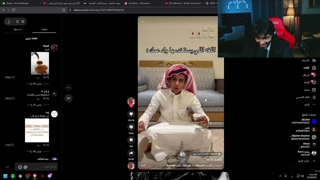Open Messages (الرسائل) with 10 badge

coord(309,75)
